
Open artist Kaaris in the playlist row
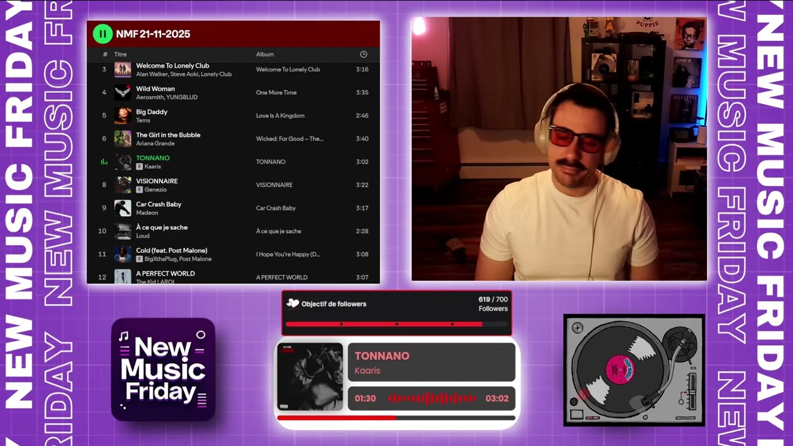[x=152, y=167]
